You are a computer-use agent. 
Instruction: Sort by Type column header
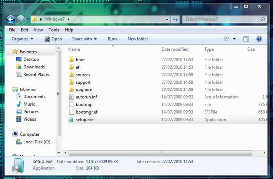click(209, 49)
